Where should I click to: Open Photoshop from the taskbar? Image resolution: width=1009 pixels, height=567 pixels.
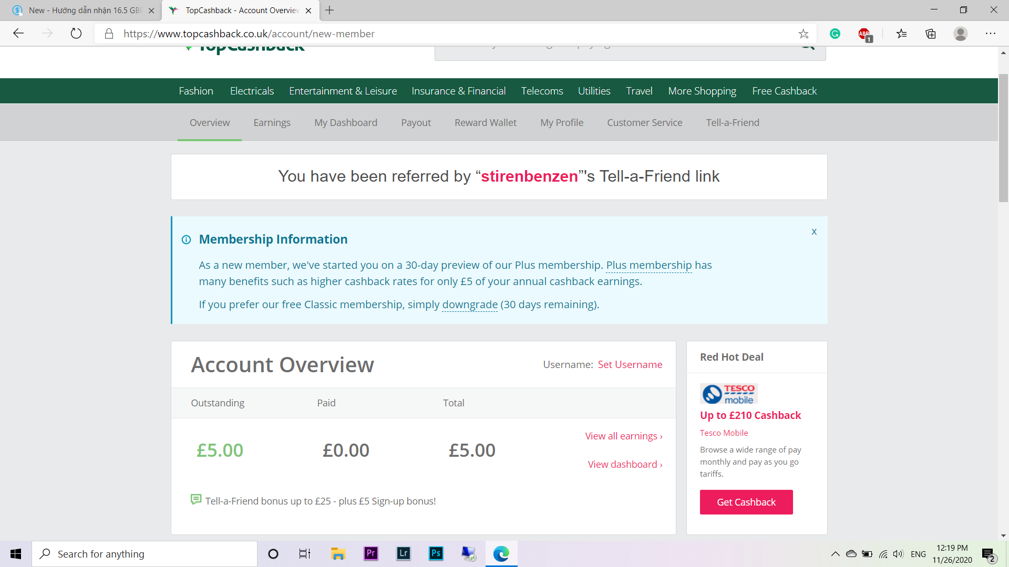436,553
